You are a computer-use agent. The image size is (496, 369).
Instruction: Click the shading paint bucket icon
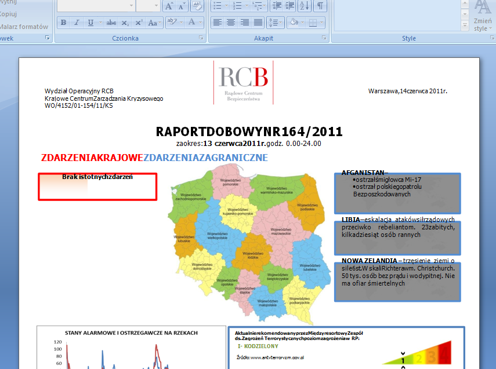pyautogui.click(x=294, y=23)
